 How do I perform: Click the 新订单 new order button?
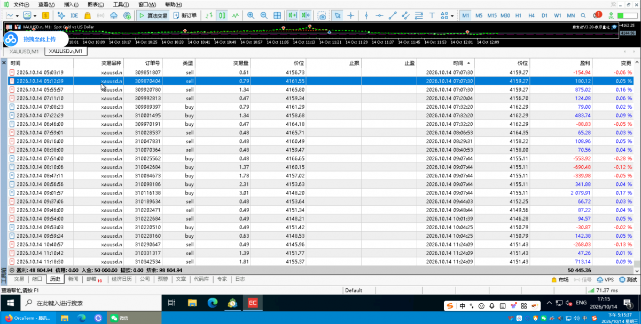pos(185,15)
